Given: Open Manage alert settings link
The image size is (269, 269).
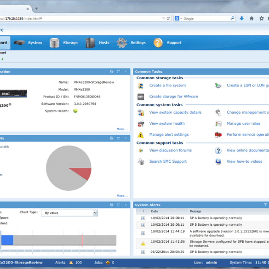Looking at the screenshot, I should point(169,134).
